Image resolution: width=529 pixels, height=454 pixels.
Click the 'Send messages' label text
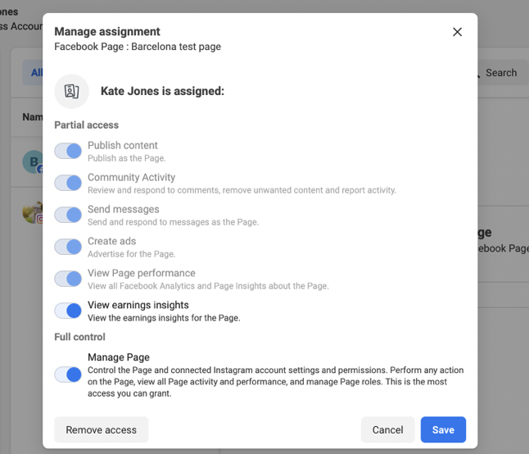click(123, 209)
